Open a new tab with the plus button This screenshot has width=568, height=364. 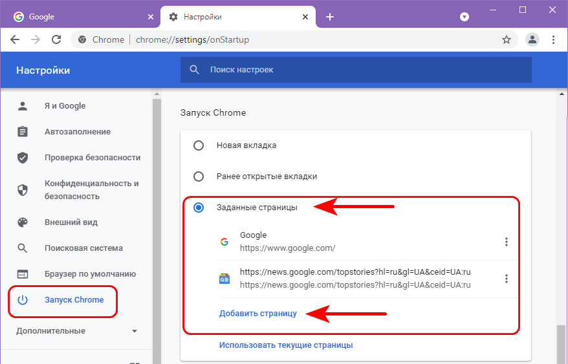pyautogui.click(x=330, y=17)
